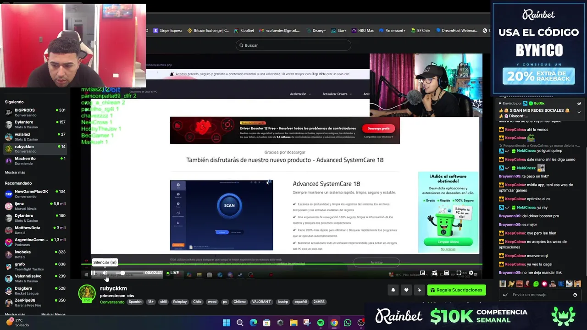The image size is (587, 330).
Task: Click Regala Suscripciones button
Action: [x=456, y=290]
